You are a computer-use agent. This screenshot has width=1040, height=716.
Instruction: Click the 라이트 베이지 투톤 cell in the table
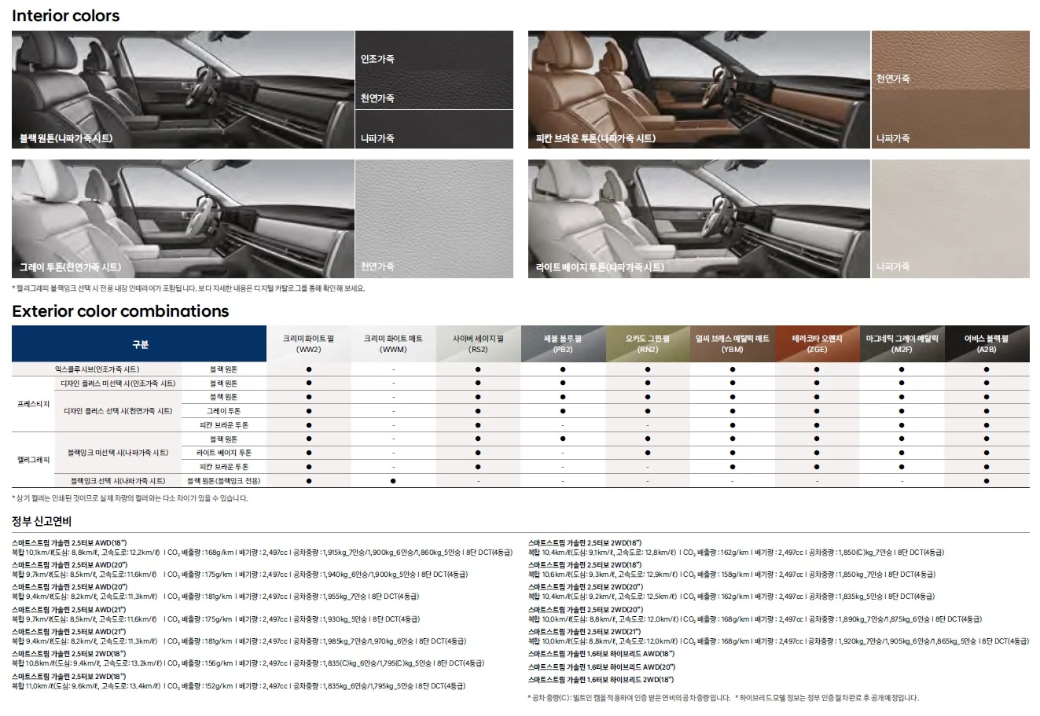[x=224, y=453]
